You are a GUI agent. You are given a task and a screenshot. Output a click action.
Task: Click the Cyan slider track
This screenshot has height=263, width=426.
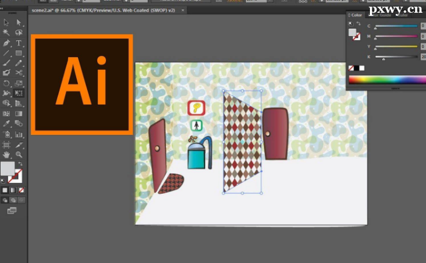tap(396, 27)
